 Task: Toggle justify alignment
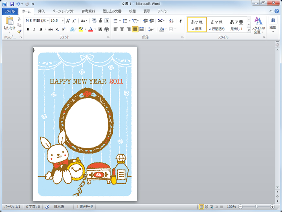point(135,29)
